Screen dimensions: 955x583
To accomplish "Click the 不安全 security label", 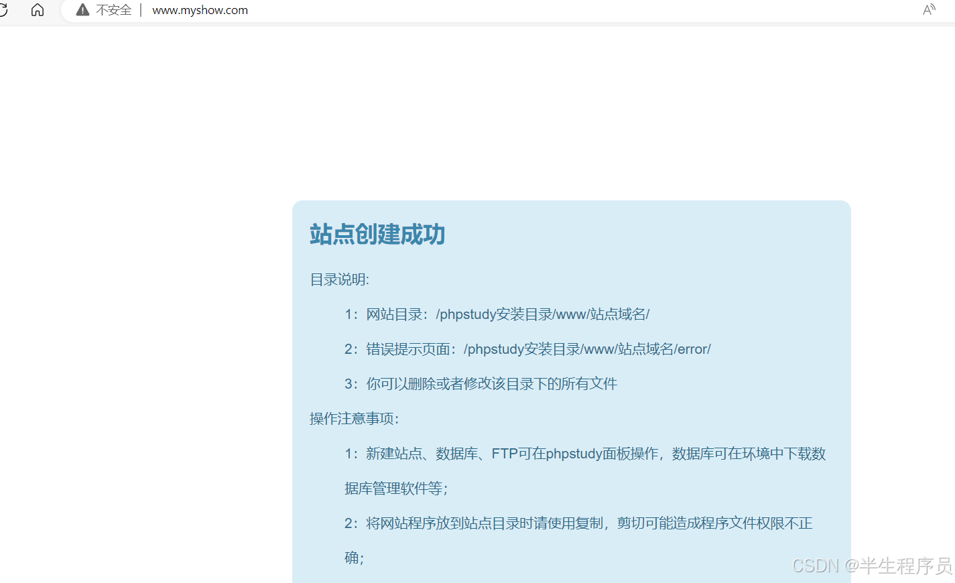I will (113, 10).
